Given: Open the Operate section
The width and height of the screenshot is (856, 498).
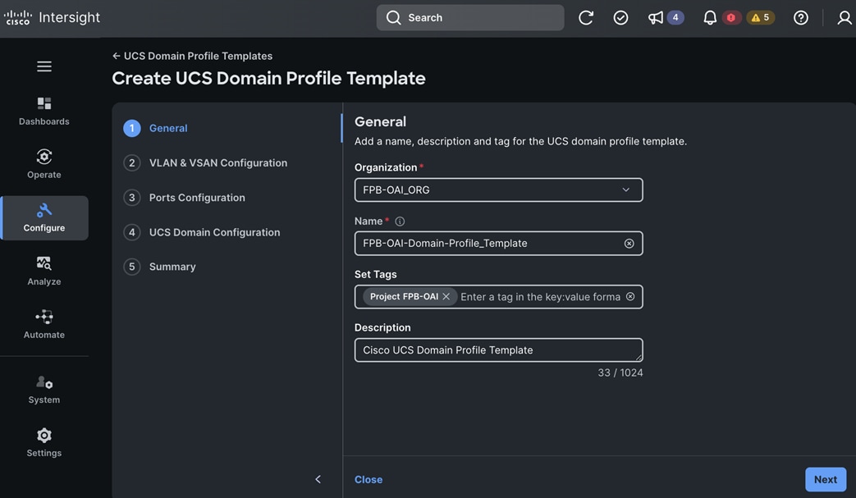Looking at the screenshot, I should click(x=44, y=164).
